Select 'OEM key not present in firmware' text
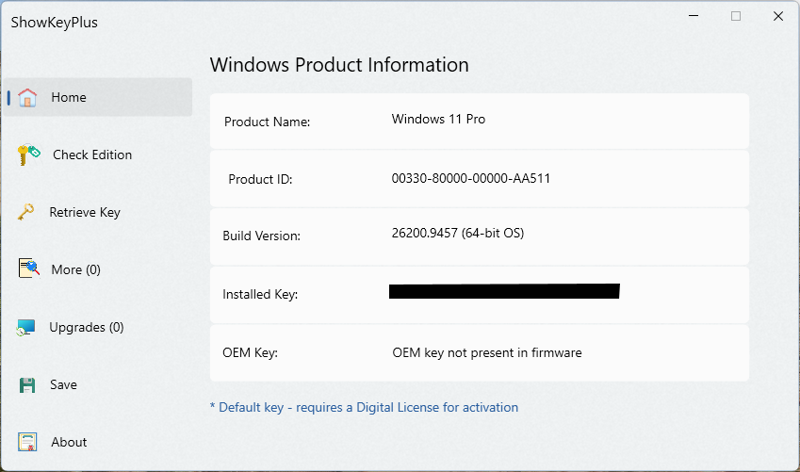800x472 pixels. coord(487,352)
